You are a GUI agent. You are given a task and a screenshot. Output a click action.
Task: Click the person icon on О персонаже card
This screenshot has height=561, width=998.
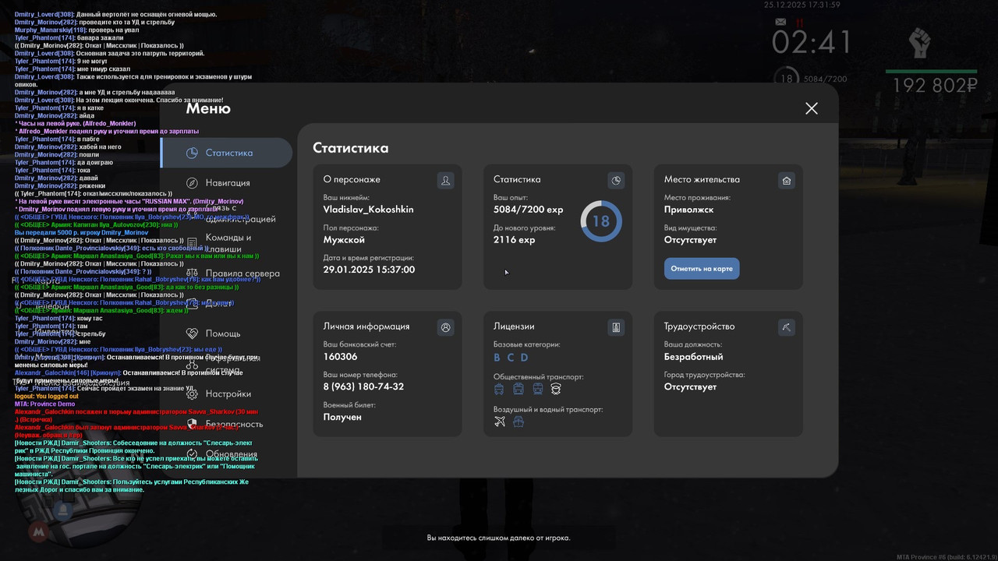click(x=446, y=181)
